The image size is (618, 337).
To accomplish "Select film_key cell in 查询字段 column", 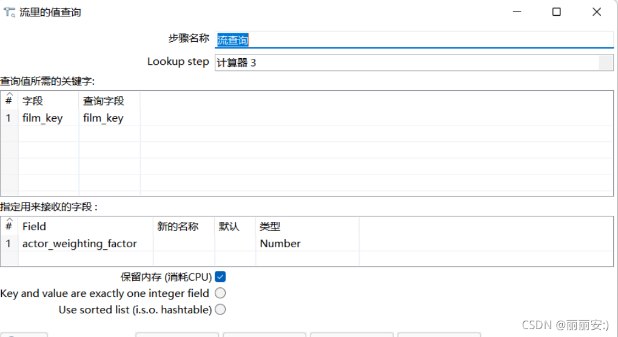I will point(110,118).
